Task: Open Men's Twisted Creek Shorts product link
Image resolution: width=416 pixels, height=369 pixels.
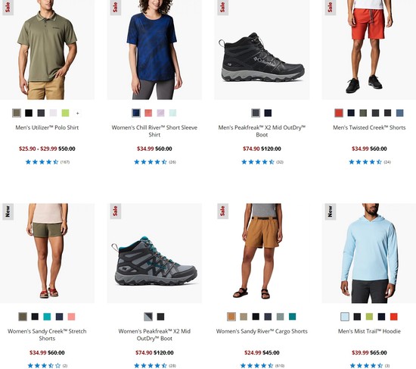Action: (x=369, y=127)
